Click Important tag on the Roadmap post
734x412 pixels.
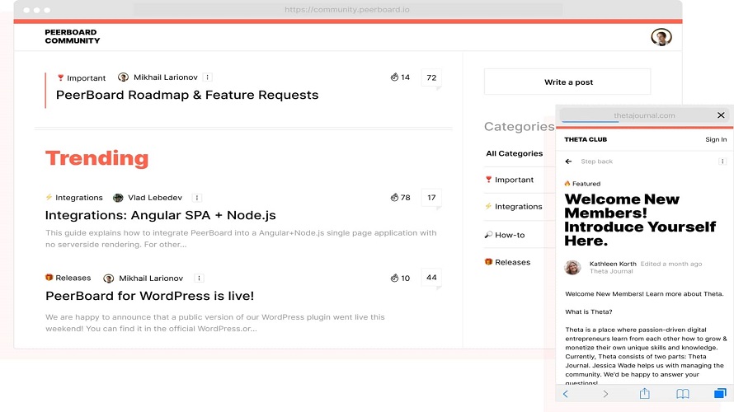82,77
